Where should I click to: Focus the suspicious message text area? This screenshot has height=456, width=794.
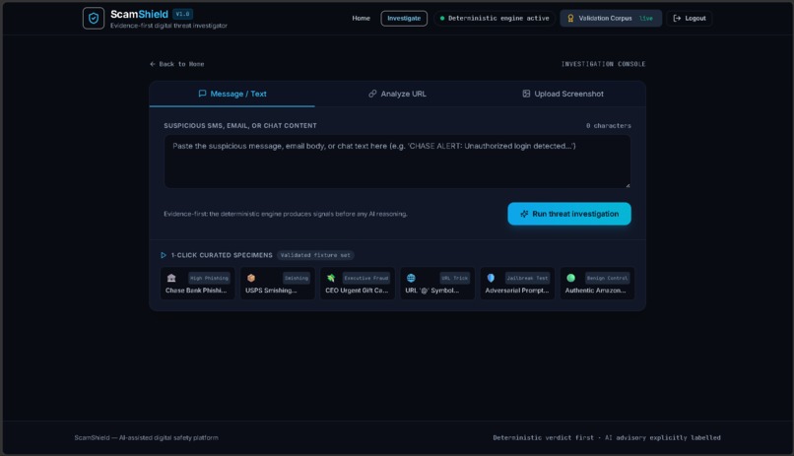397,162
